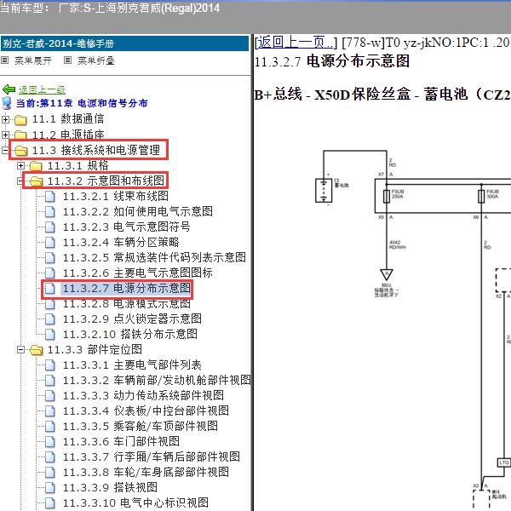511x511 pixels.
Task: Open 11.3.2.1 线束布线图 page
Action: (x=116, y=196)
